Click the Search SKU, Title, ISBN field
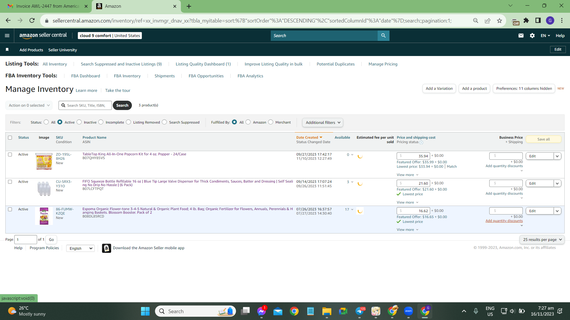This screenshot has height=320, width=570. [85, 105]
